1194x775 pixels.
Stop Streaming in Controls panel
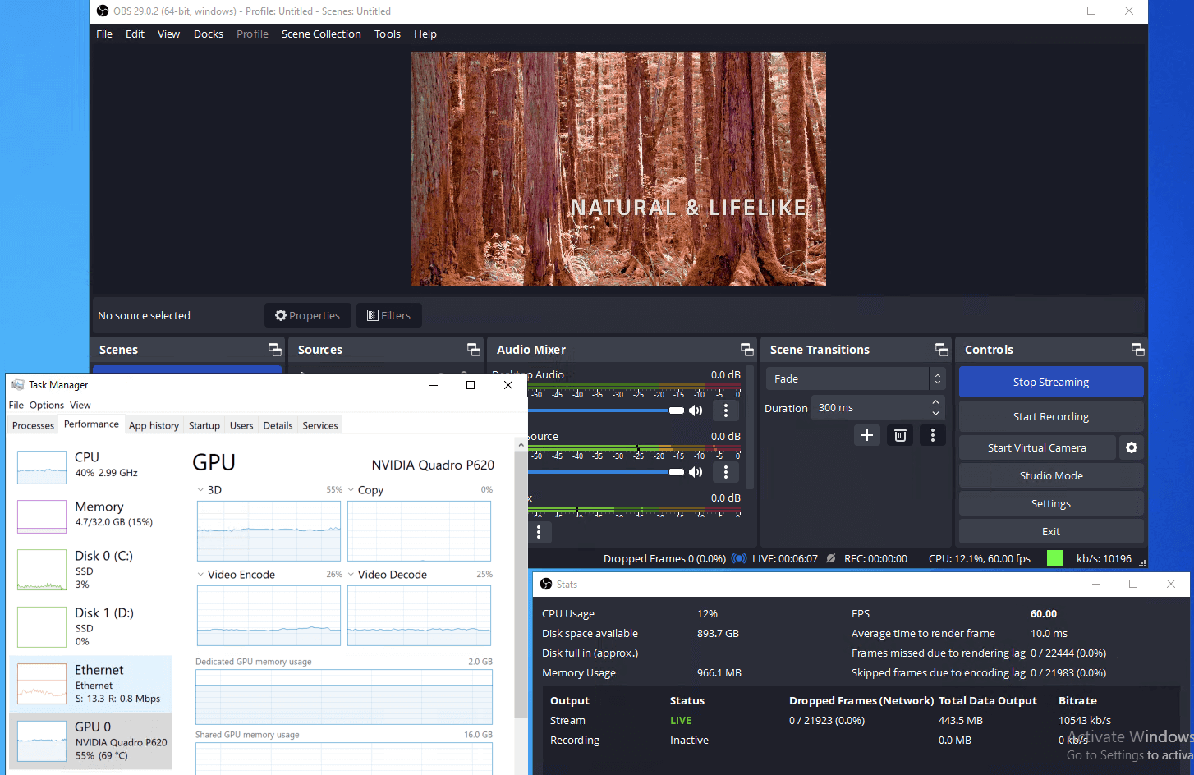pos(1050,382)
